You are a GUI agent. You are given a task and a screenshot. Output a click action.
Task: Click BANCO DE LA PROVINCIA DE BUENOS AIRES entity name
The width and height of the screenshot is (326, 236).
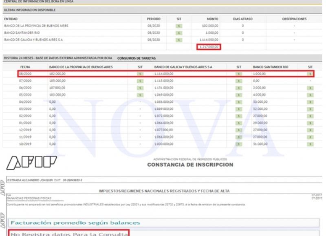36,26
